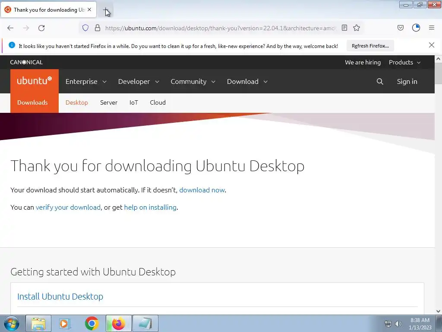Click the Thank you for downloading heading
442x332 pixels.
[x=158, y=166]
